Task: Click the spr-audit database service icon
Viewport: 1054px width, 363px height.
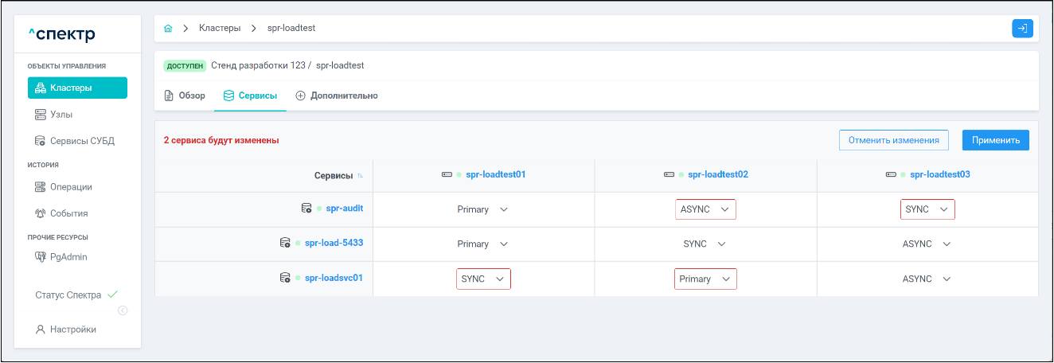Action: [306, 209]
